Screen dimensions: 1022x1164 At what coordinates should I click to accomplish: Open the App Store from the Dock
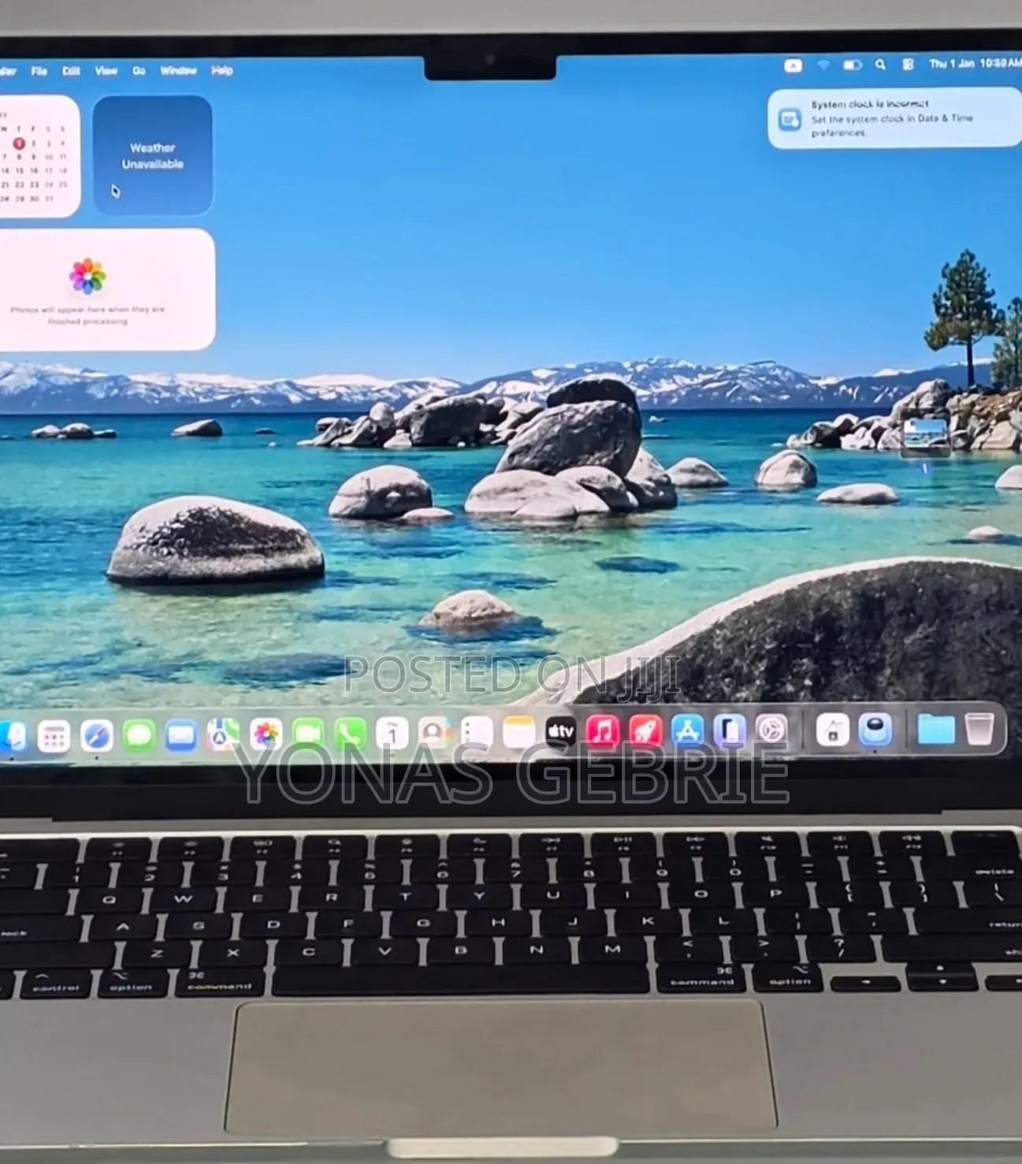pos(687,731)
